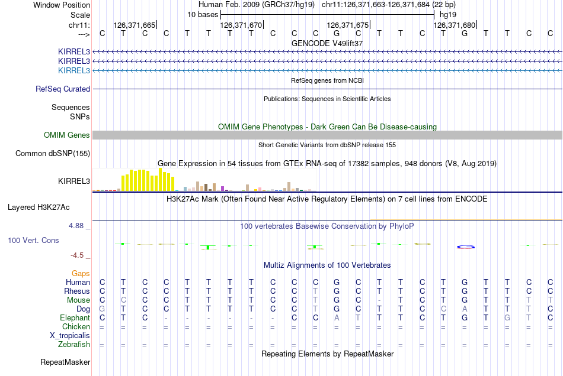The height and width of the screenshot is (376, 563).
Task: Open Short Genetic Variants from dbSNP title
Action: click(x=327, y=145)
